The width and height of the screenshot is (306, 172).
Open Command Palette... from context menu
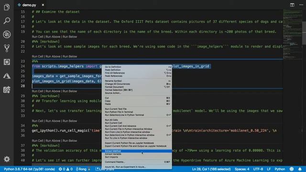(137, 162)
